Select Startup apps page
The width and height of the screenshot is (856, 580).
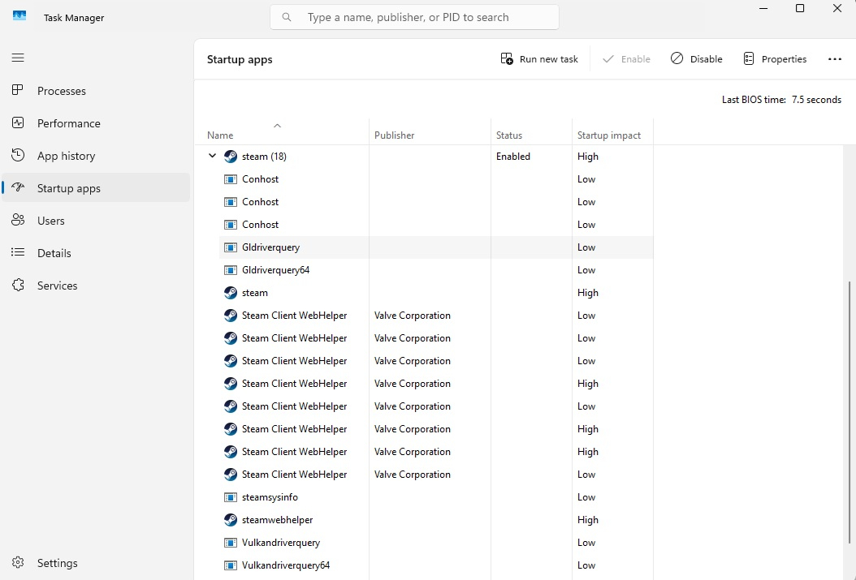click(x=96, y=188)
